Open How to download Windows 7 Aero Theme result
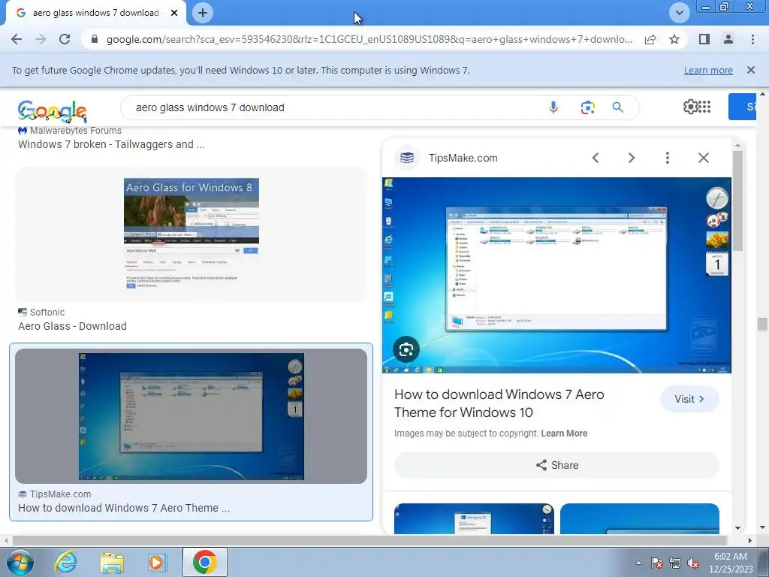769x577 pixels. point(124,508)
